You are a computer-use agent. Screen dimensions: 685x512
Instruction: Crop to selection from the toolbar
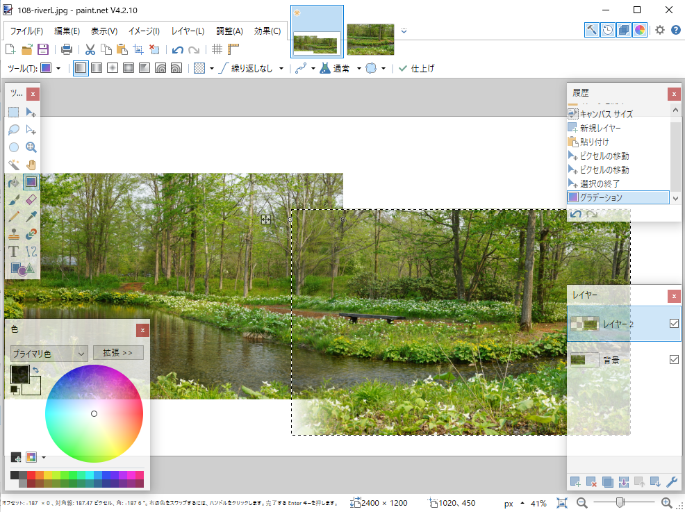[x=138, y=49]
